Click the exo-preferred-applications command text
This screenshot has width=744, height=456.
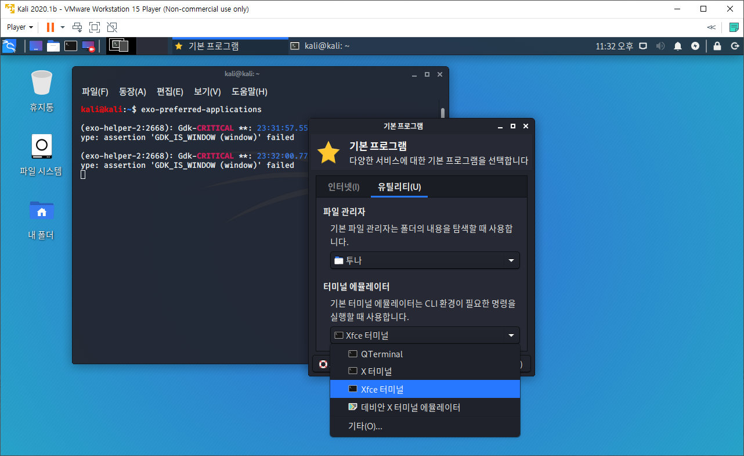coord(201,109)
